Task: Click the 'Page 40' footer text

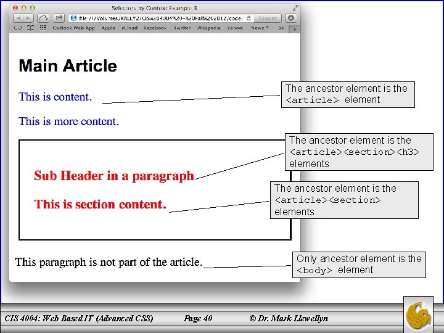Action: click(x=198, y=319)
